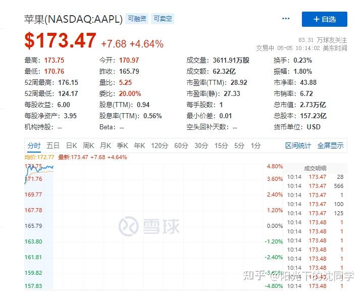Click the 股息率(TTM) value 0.56%
Screen dimensions: 363x291
(x=152, y=116)
